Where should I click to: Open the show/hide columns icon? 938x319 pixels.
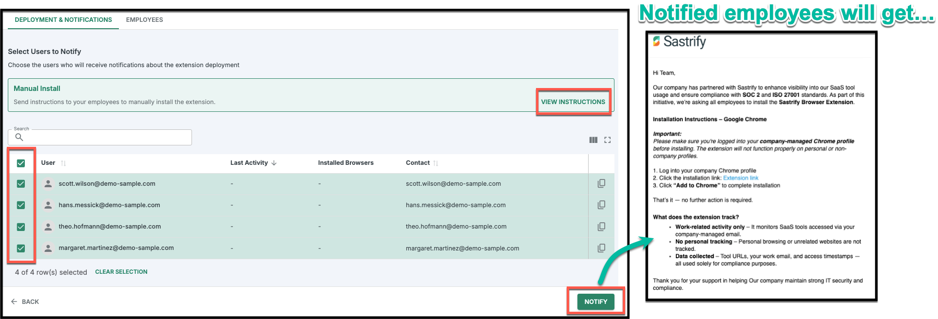click(593, 140)
